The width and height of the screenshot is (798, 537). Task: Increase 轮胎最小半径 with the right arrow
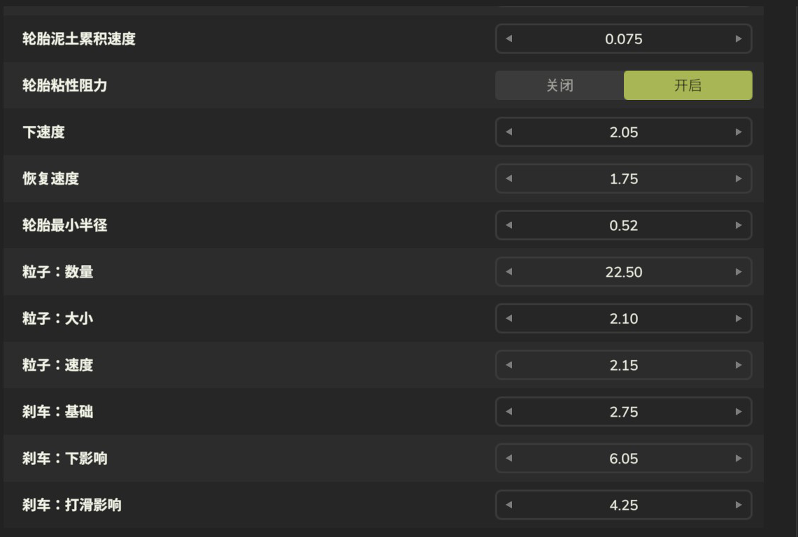pyautogui.click(x=738, y=225)
